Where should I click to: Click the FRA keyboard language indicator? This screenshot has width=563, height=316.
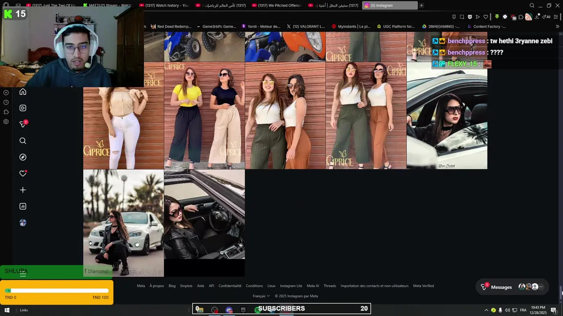point(523,310)
